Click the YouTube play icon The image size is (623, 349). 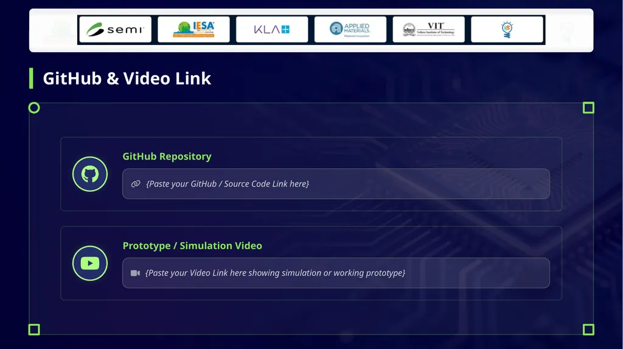point(90,263)
